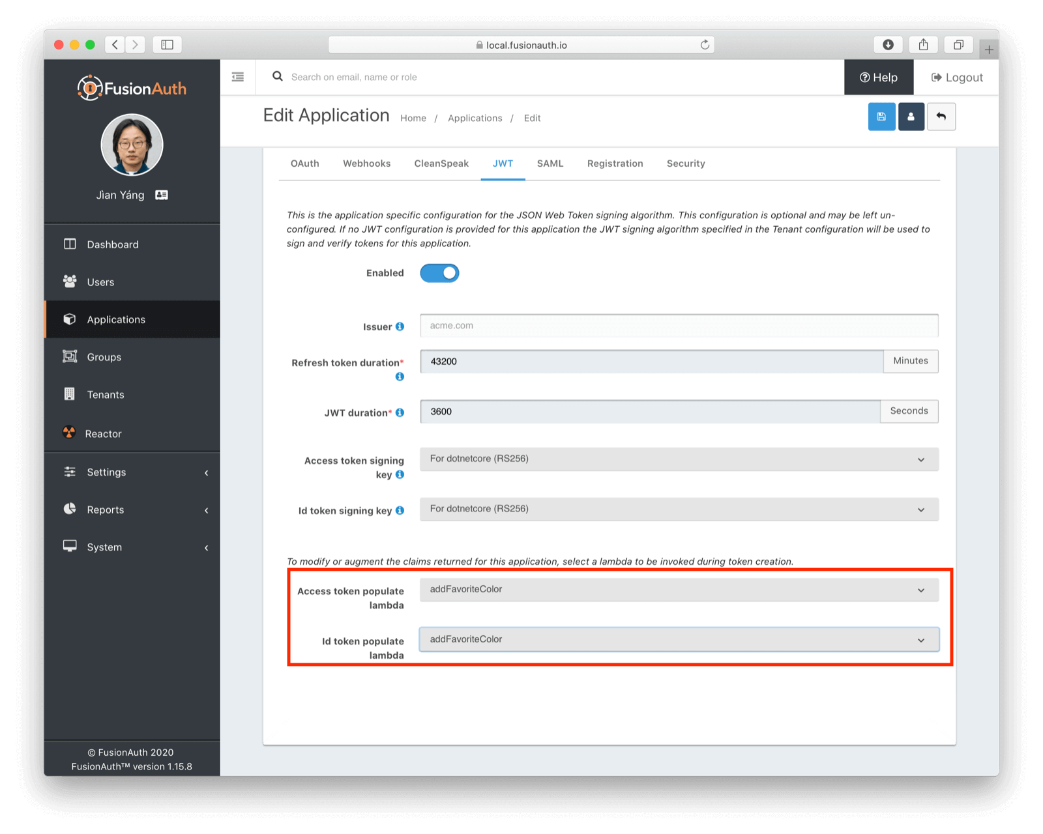The image size is (1043, 834).
Task: Click the Safari share icon
Action: point(923,44)
